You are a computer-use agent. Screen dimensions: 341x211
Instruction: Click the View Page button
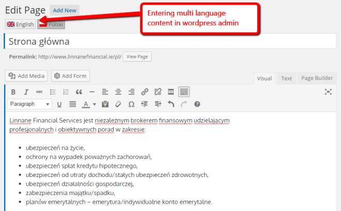(137, 57)
